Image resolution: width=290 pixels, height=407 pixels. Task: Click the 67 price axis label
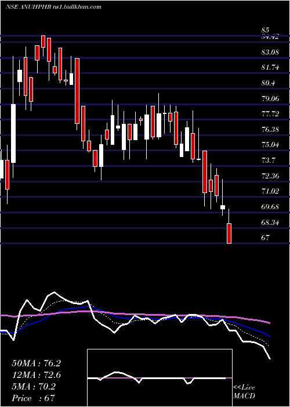pos(266,237)
